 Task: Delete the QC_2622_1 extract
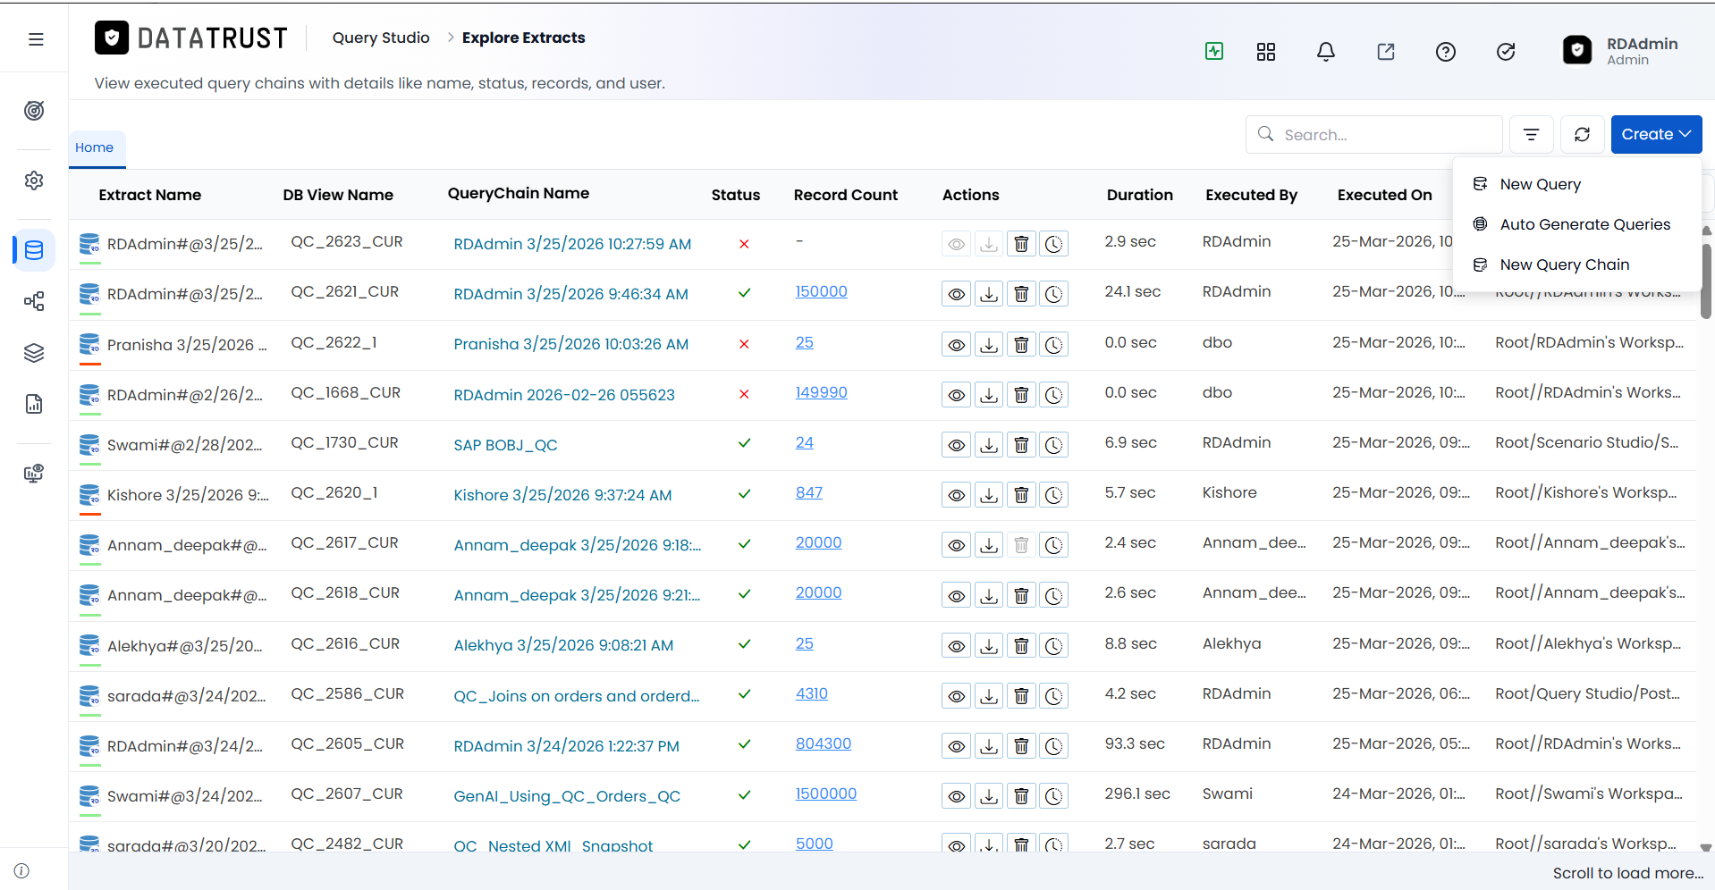pos(1021,345)
